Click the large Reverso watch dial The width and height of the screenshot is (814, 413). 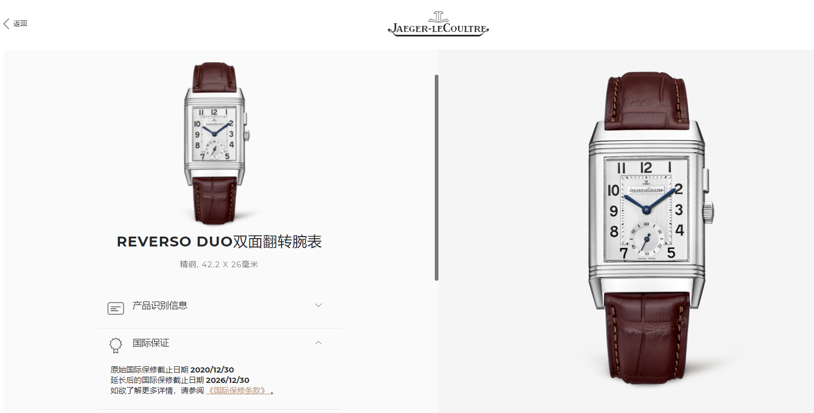coord(646,210)
